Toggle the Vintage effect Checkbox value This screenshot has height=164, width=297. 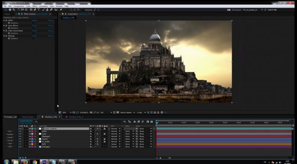point(33,38)
